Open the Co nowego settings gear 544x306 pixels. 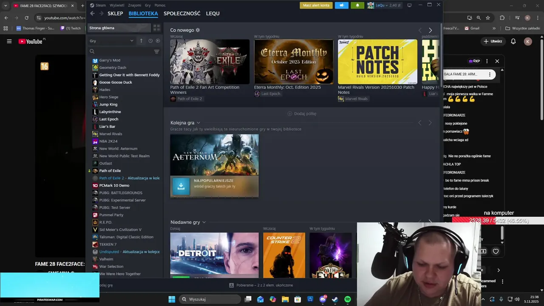pyautogui.click(x=198, y=30)
